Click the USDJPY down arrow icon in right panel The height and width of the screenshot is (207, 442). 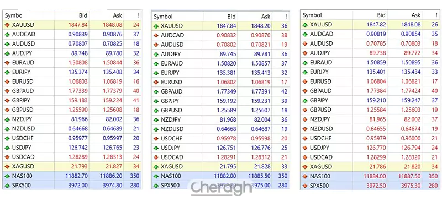tap(305, 148)
